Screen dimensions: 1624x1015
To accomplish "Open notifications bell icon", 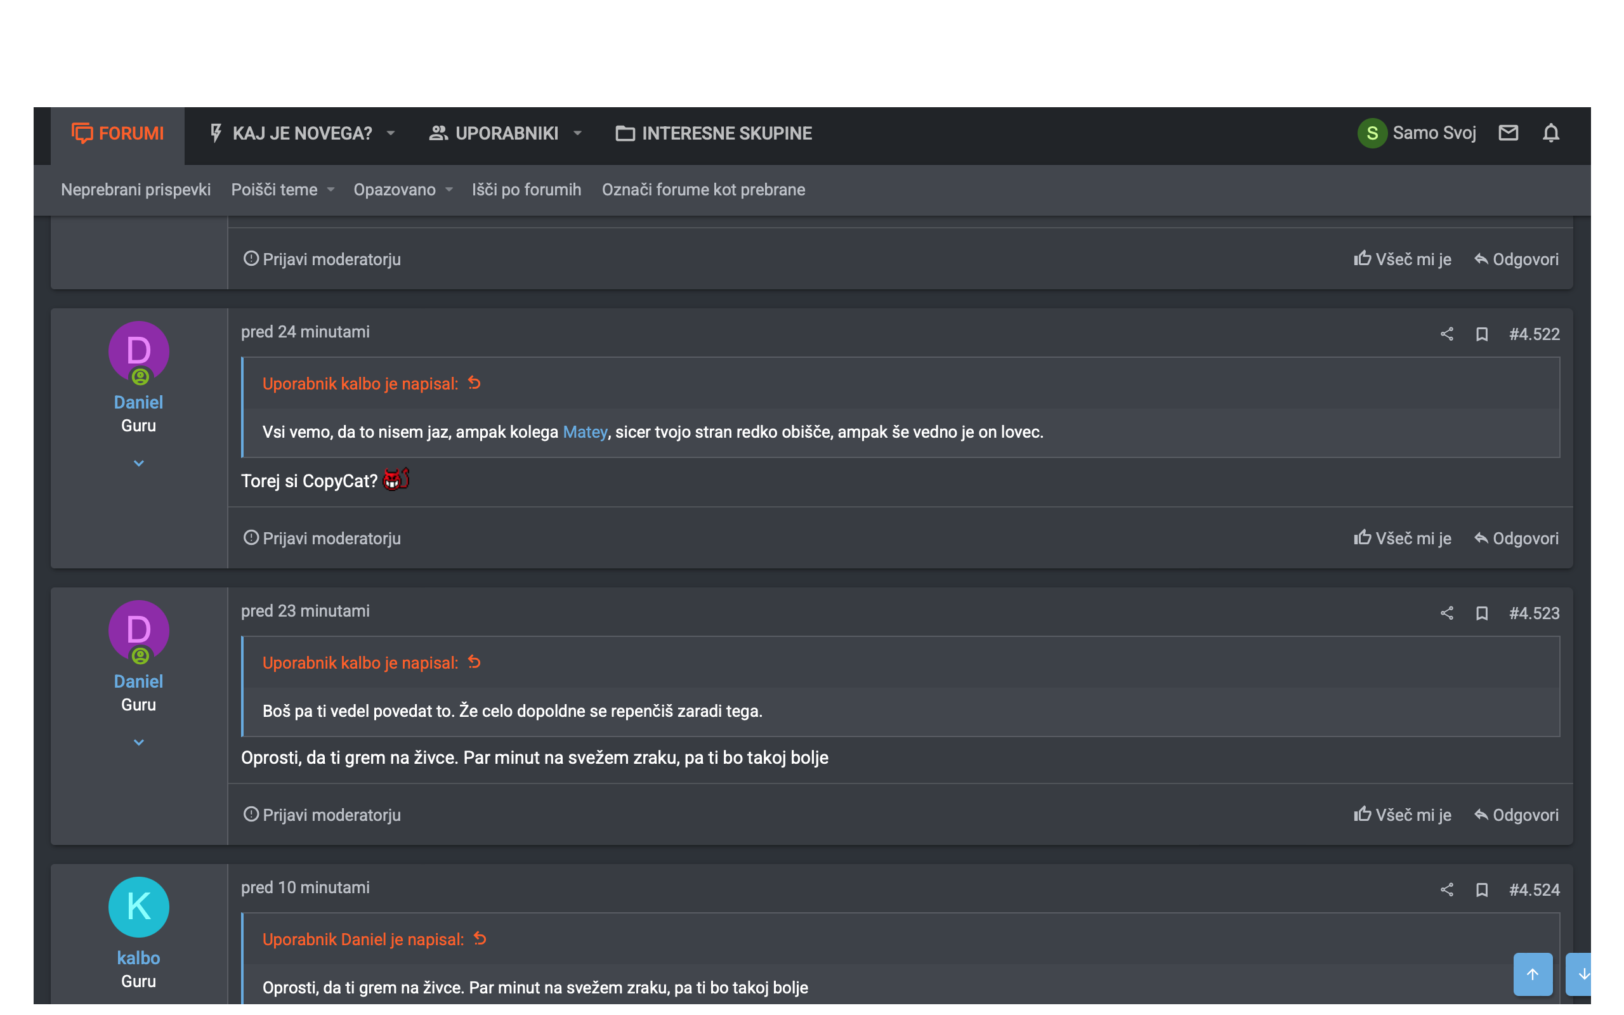I will pos(1551,133).
